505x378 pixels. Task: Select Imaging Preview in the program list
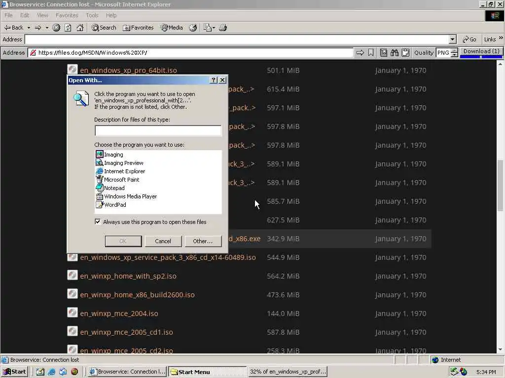point(119,163)
